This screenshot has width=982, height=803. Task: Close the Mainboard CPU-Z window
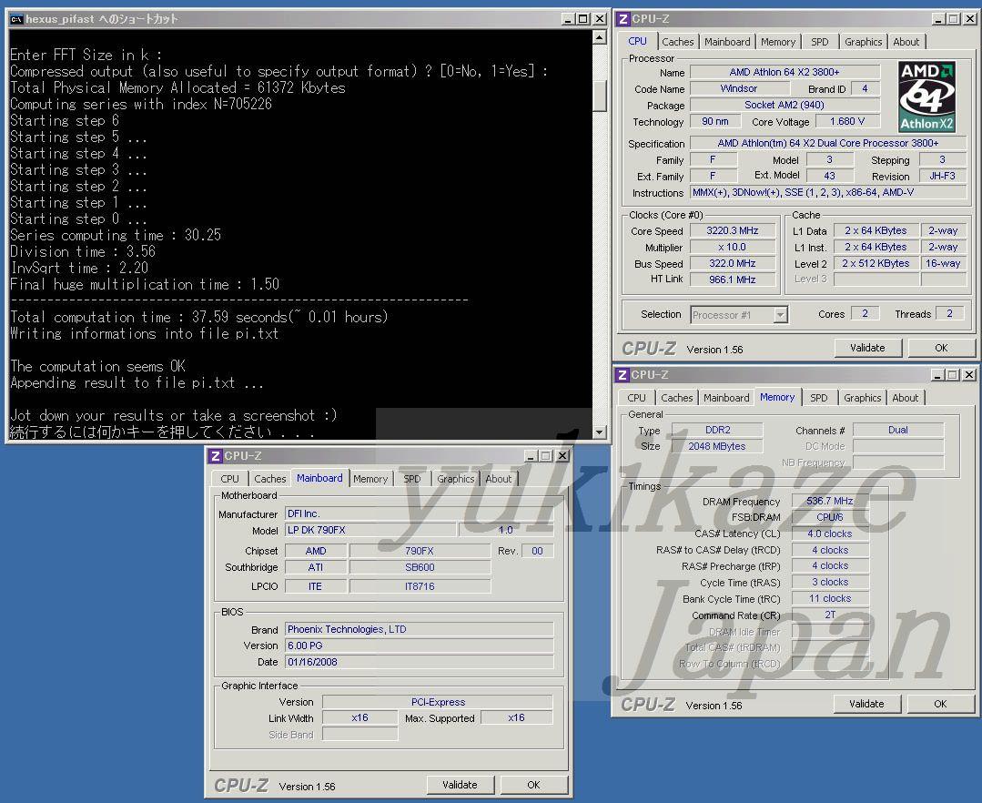pos(562,456)
